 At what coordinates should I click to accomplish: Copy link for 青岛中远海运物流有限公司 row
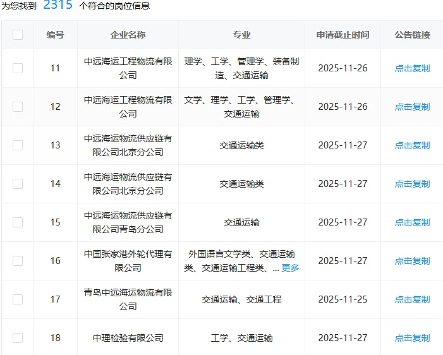point(412,299)
